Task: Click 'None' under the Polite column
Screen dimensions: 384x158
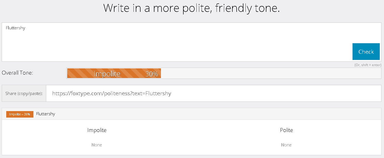Action: pos(286,145)
